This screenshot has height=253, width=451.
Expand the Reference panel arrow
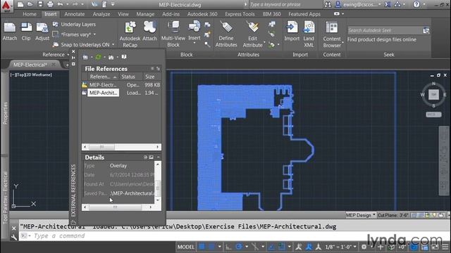pos(68,55)
